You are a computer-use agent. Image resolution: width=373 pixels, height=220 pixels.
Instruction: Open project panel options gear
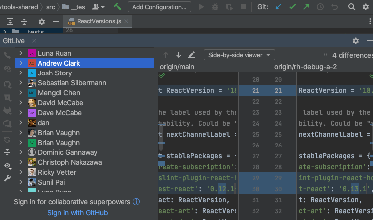coord(42,22)
